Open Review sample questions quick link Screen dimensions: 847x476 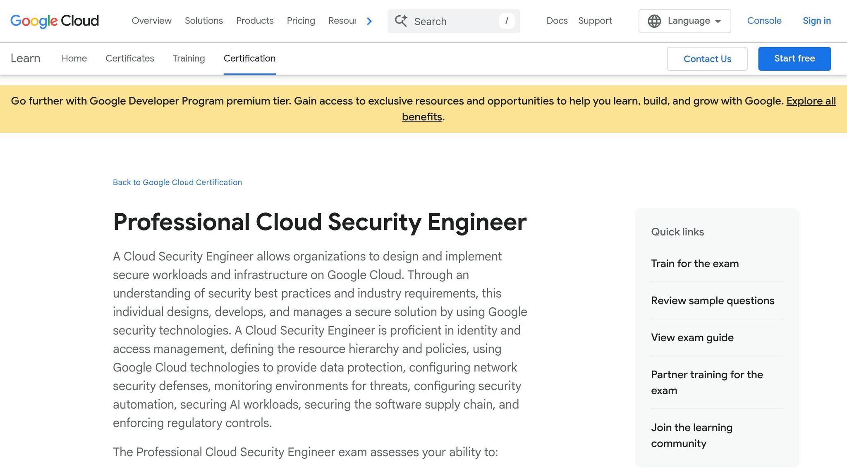click(x=713, y=300)
